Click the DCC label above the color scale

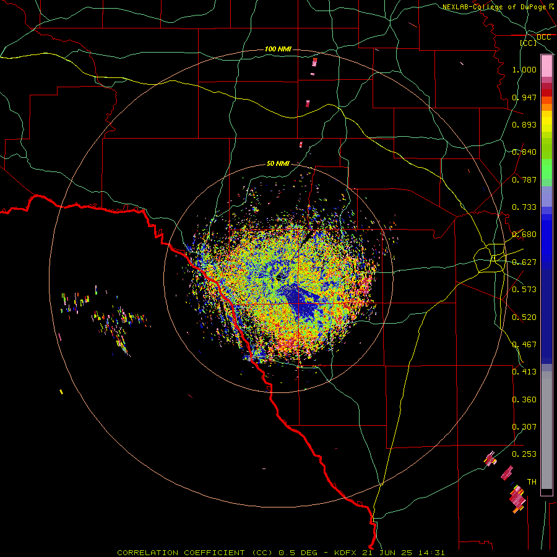pyautogui.click(x=543, y=37)
